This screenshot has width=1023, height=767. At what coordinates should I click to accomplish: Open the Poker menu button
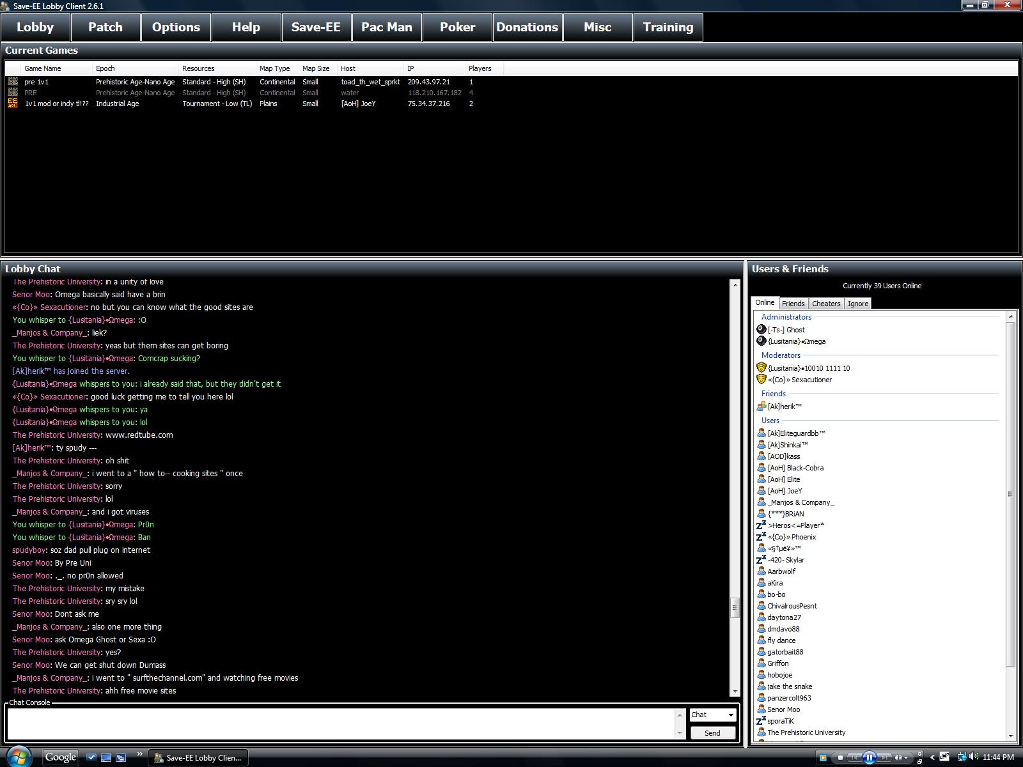(x=457, y=27)
